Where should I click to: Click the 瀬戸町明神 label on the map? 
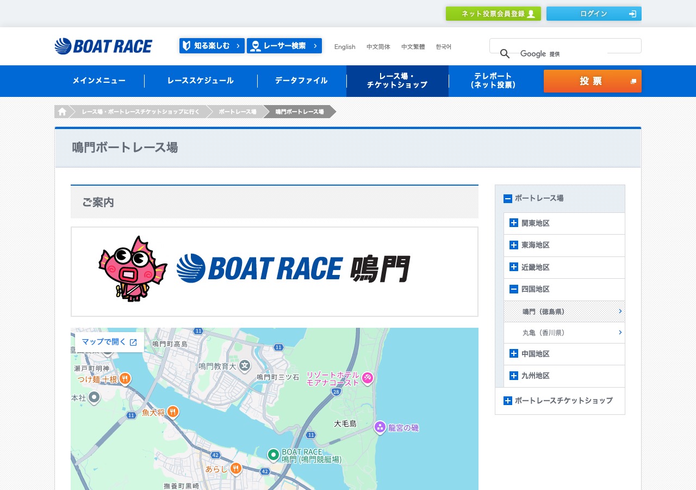pos(92,369)
